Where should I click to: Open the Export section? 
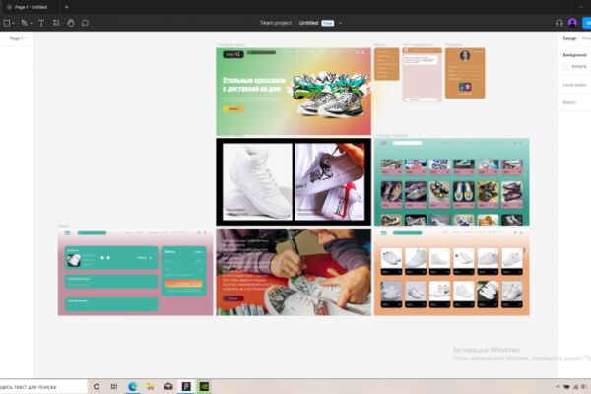(569, 102)
